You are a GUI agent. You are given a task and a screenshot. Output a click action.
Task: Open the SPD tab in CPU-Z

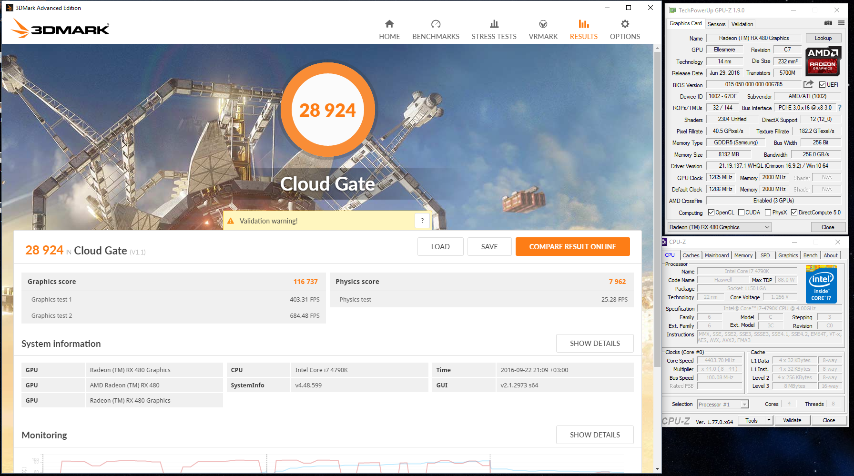765,255
